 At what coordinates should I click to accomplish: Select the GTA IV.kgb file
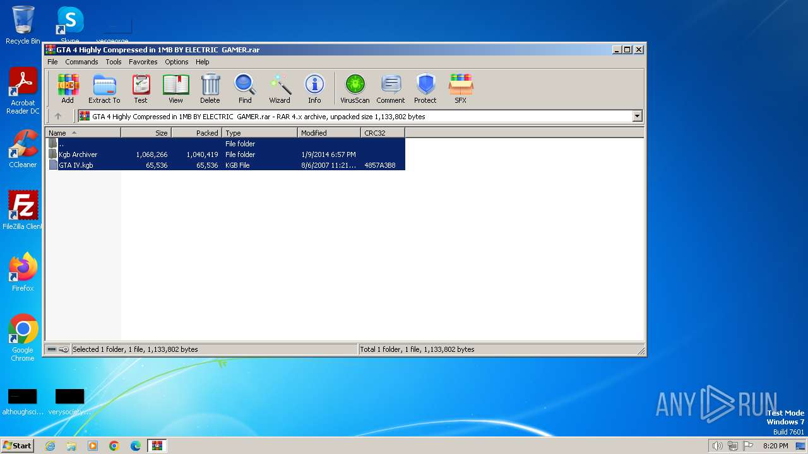pyautogui.click(x=225, y=165)
